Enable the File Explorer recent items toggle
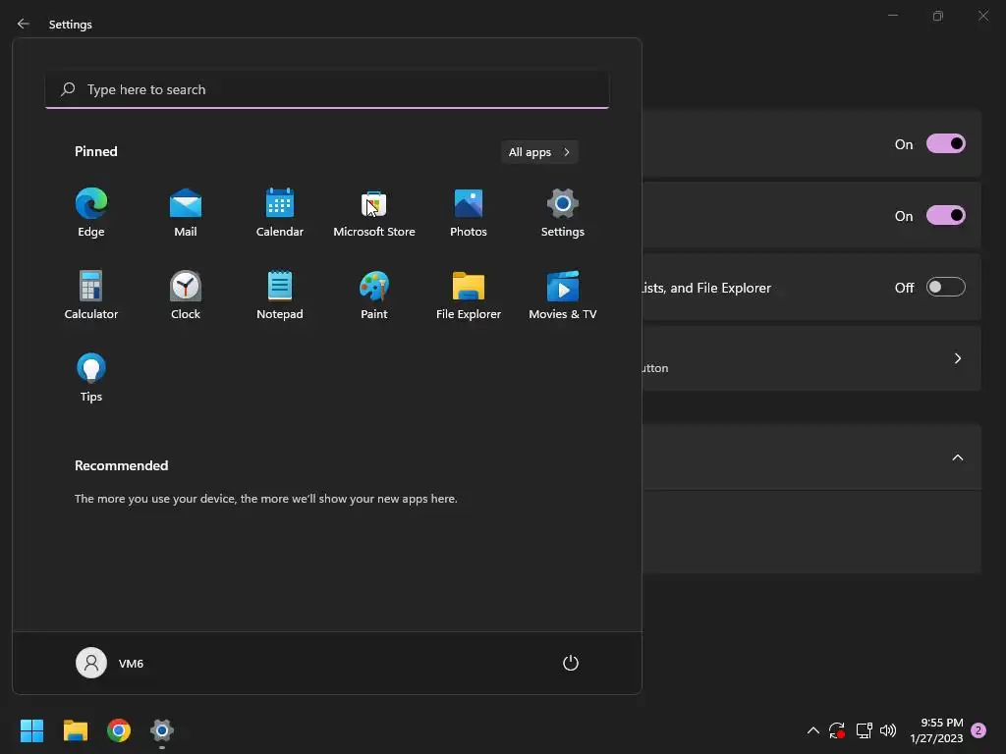1006x754 pixels. 946,288
